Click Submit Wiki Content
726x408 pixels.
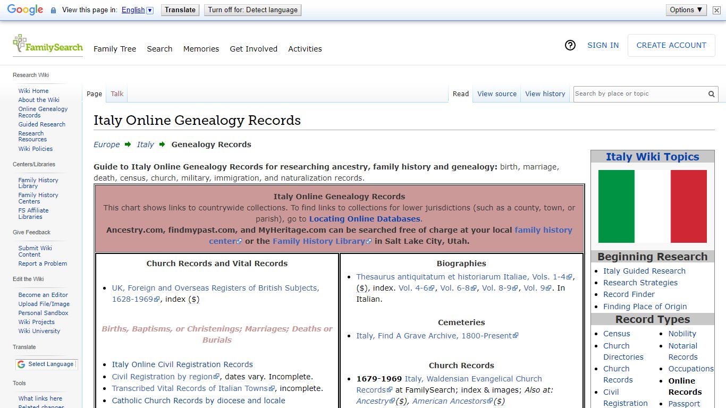(35, 251)
